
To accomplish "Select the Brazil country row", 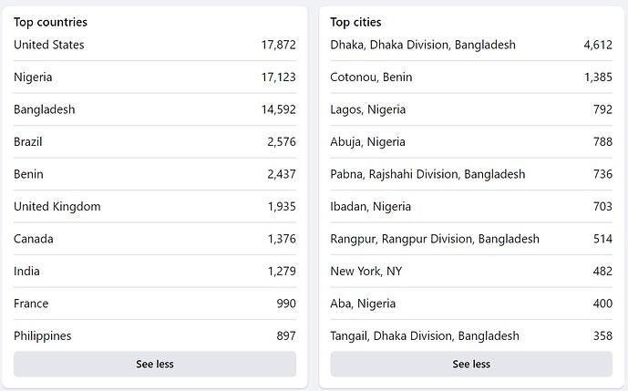I will pyautogui.click(x=155, y=142).
